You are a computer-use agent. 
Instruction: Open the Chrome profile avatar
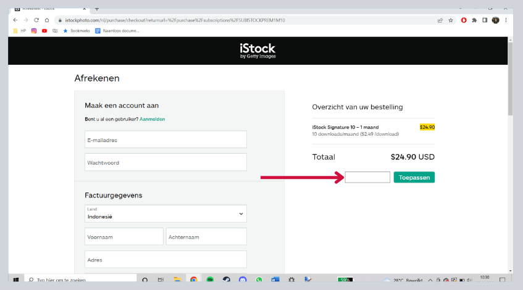coord(496,20)
